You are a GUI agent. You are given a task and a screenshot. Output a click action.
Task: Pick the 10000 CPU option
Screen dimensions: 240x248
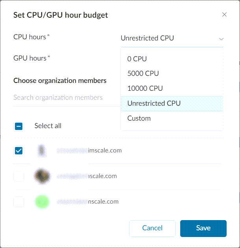tap(145, 88)
